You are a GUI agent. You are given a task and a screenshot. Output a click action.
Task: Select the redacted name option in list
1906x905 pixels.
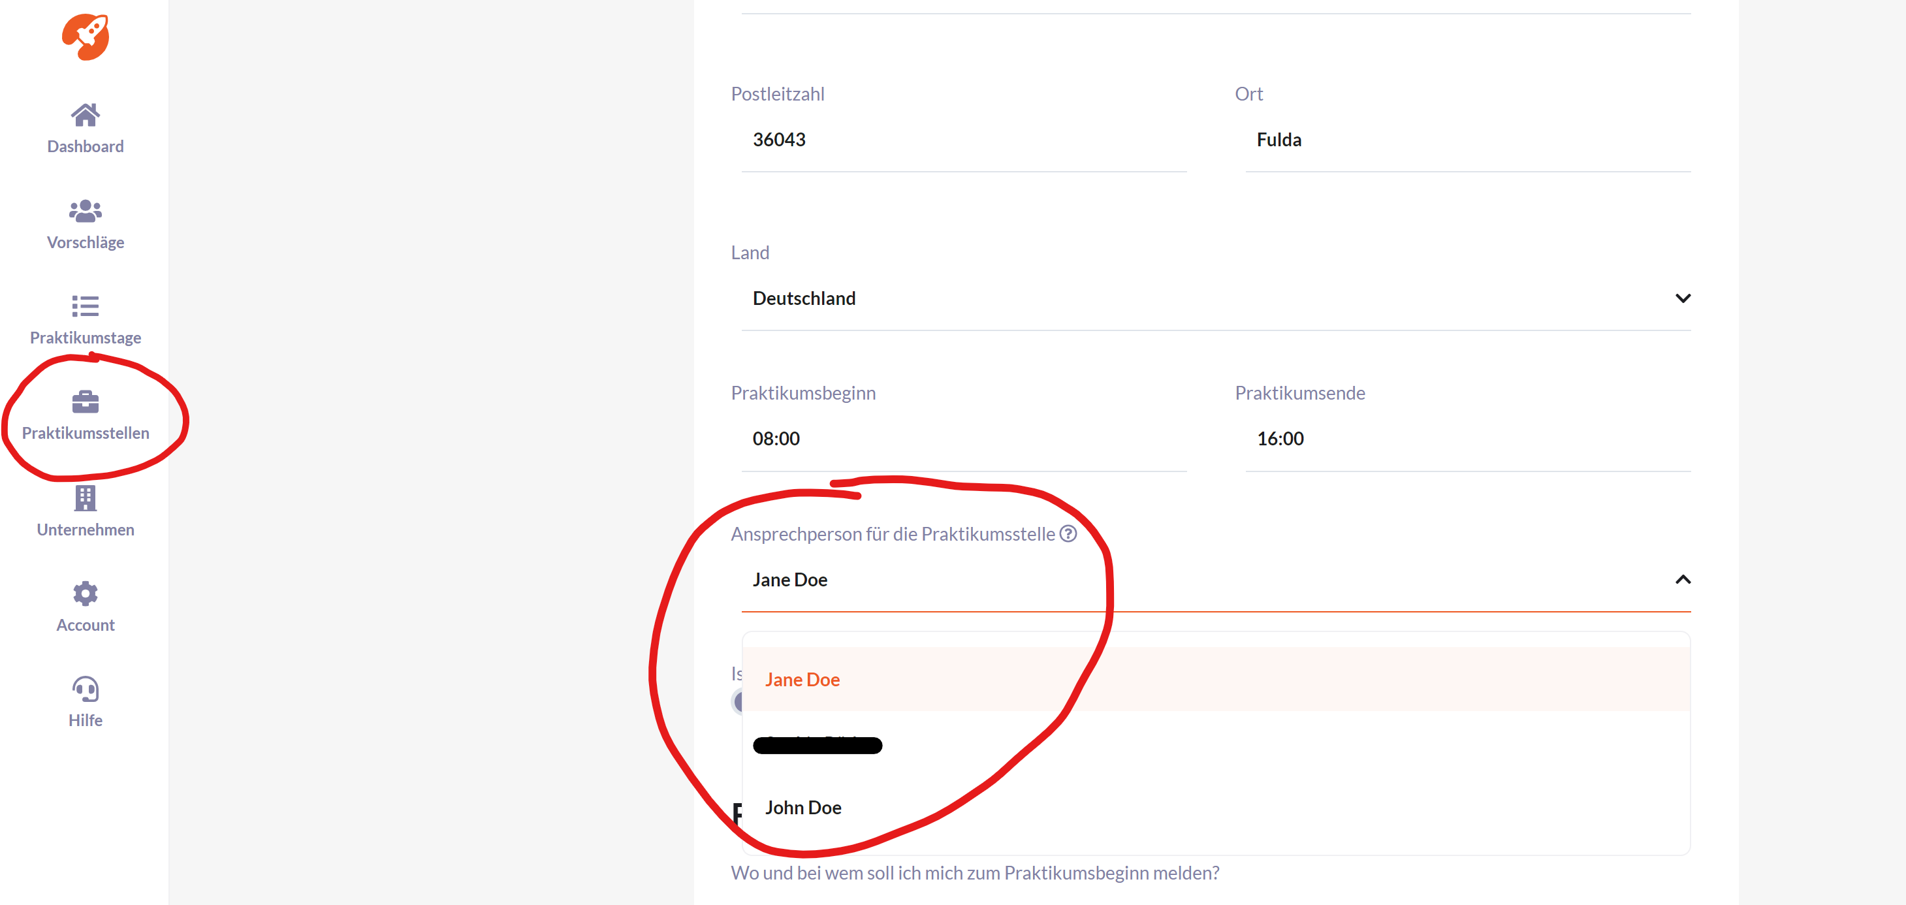[817, 745]
